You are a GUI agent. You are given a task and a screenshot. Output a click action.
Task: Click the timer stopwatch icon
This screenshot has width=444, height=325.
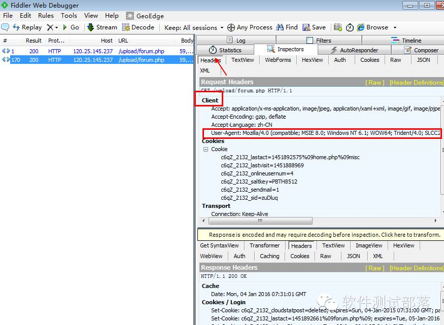[x=350, y=27]
